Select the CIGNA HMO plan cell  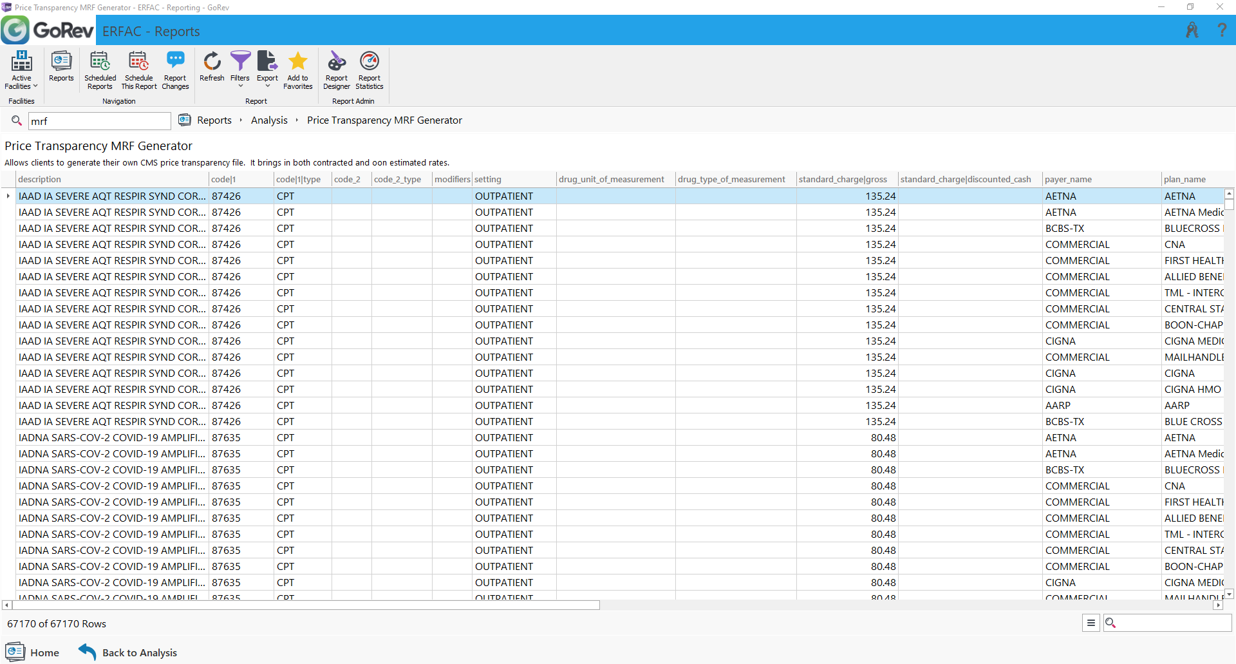pos(1193,389)
